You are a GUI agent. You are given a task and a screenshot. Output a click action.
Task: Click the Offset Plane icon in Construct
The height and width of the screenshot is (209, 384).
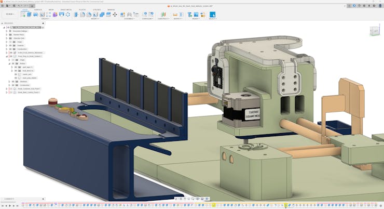(162, 15)
